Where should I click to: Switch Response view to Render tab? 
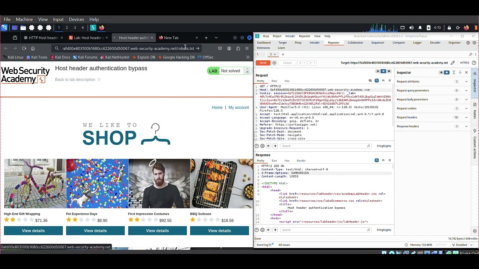tap(301, 161)
